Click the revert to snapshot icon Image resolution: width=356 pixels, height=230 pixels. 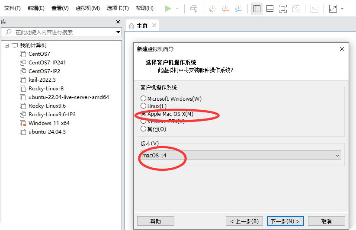[225, 9]
